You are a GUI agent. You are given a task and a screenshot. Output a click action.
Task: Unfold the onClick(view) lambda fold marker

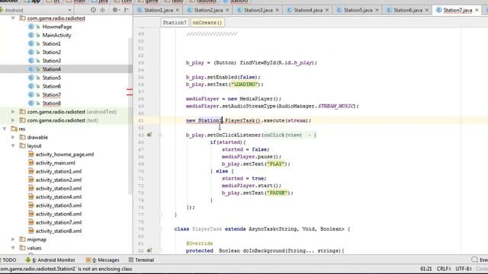tap(160, 135)
